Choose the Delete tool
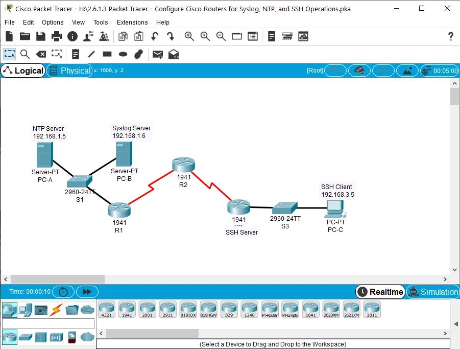Viewport: 460px width, 349px height. pos(41,54)
